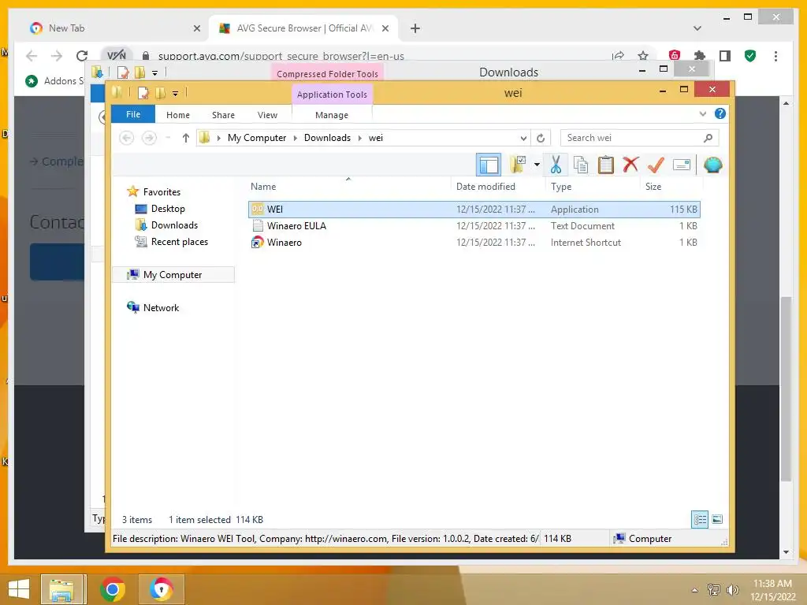Select the WEI application file
The width and height of the screenshot is (807, 605).
[x=474, y=210]
